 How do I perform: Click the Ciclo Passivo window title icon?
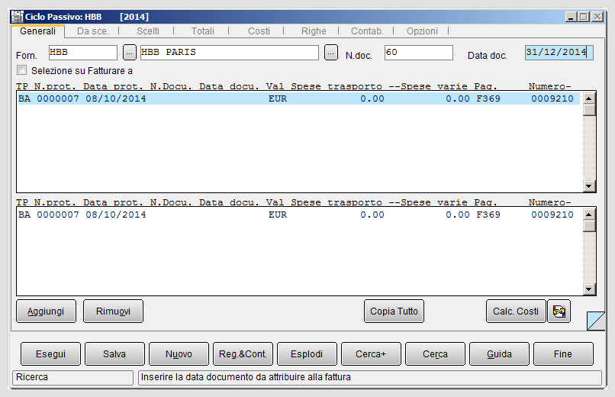click(18, 17)
